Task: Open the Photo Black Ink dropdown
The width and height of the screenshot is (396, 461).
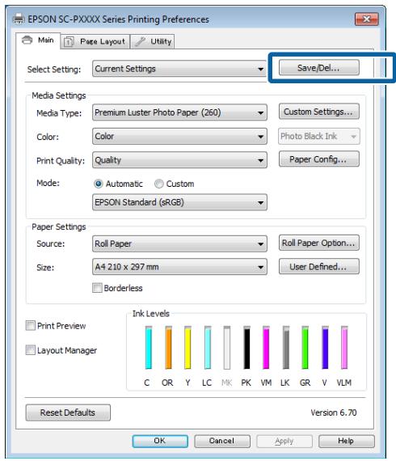Action: (318, 136)
